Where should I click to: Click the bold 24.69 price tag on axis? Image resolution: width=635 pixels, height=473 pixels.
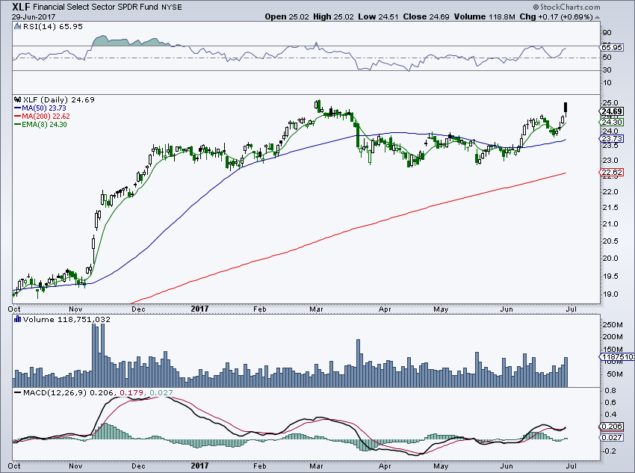tap(612, 112)
